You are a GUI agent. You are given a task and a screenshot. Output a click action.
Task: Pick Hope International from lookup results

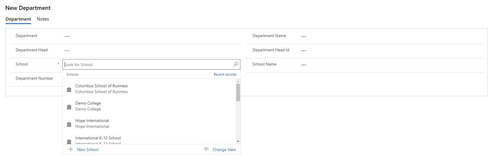tap(149, 123)
